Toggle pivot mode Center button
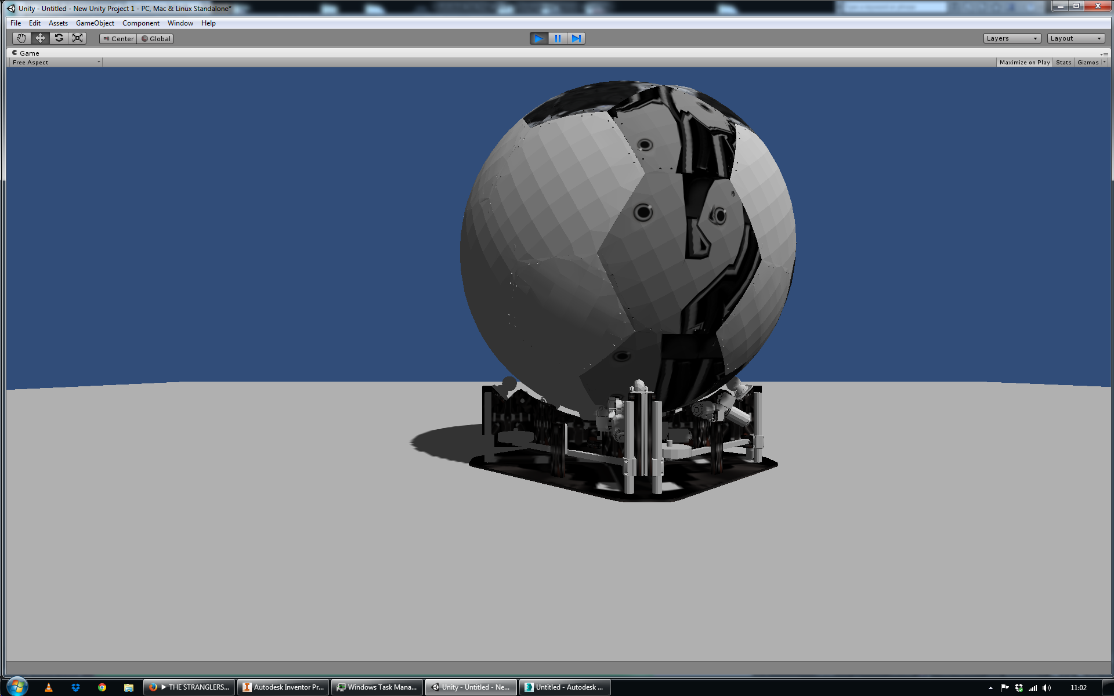This screenshot has height=696, width=1114. point(118,39)
